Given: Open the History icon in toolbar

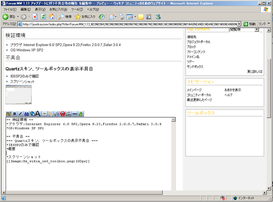Looking at the screenshot, I should coord(102,17).
